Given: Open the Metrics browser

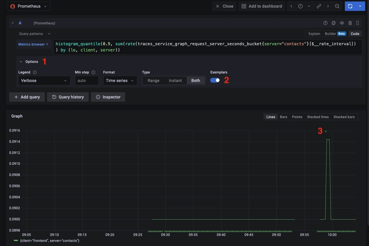Looking at the screenshot, I should click(33, 44).
